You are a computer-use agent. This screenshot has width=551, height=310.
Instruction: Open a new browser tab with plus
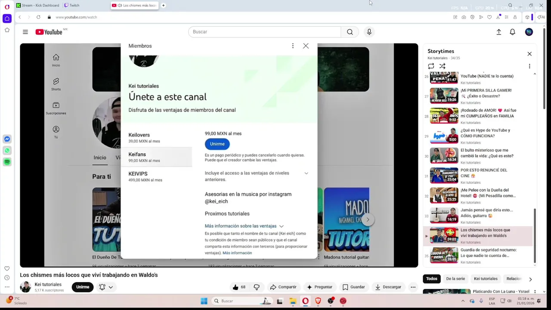[x=163, y=5]
